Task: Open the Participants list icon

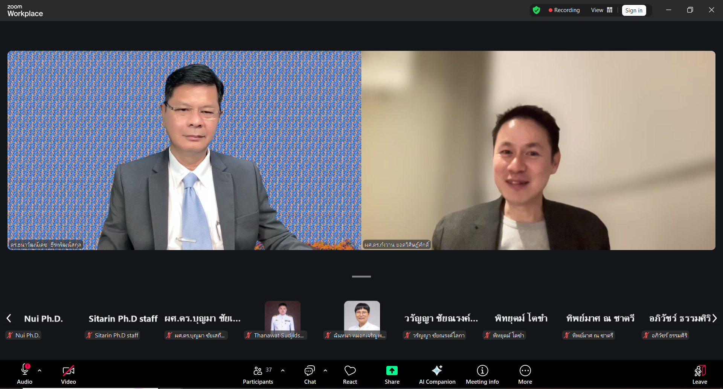Action: (258, 371)
